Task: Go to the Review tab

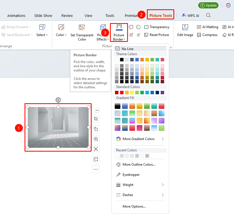Action: (x=67, y=16)
